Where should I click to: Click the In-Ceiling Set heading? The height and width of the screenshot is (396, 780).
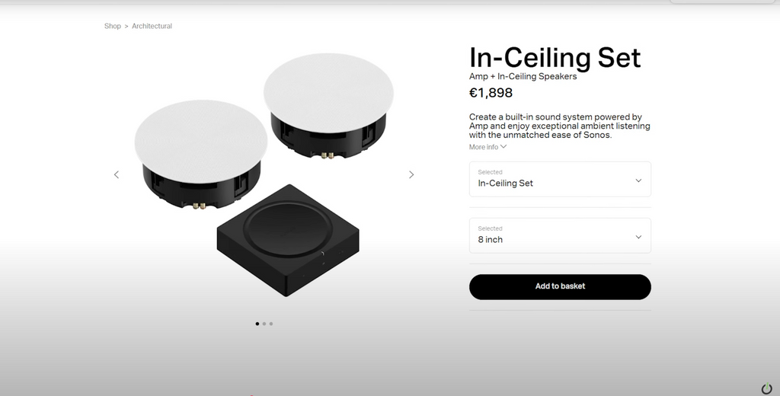(555, 58)
